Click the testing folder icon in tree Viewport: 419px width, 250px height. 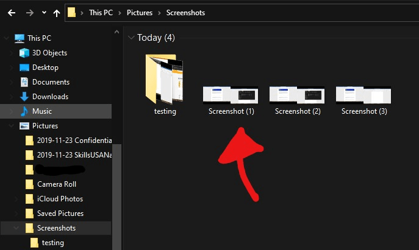34,243
